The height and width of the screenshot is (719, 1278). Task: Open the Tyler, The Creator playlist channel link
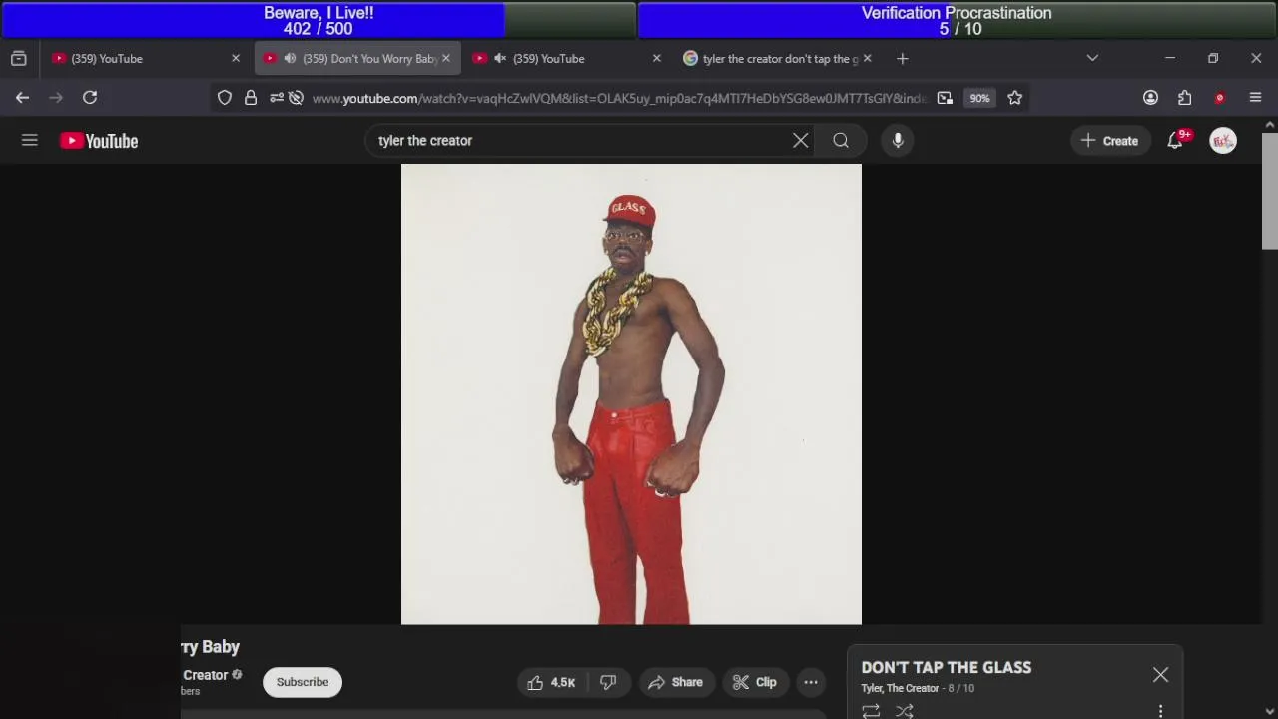click(900, 688)
